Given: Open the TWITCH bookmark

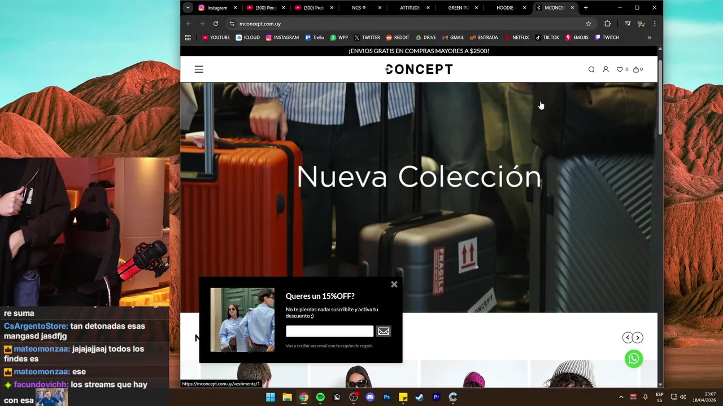Looking at the screenshot, I should (607, 38).
